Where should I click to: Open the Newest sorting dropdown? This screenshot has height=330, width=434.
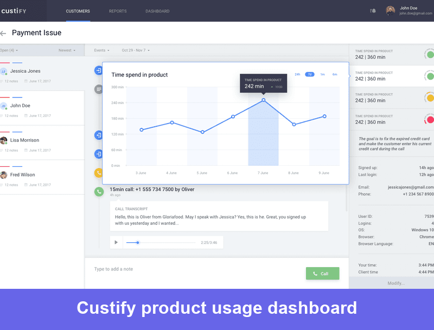[67, 50]
